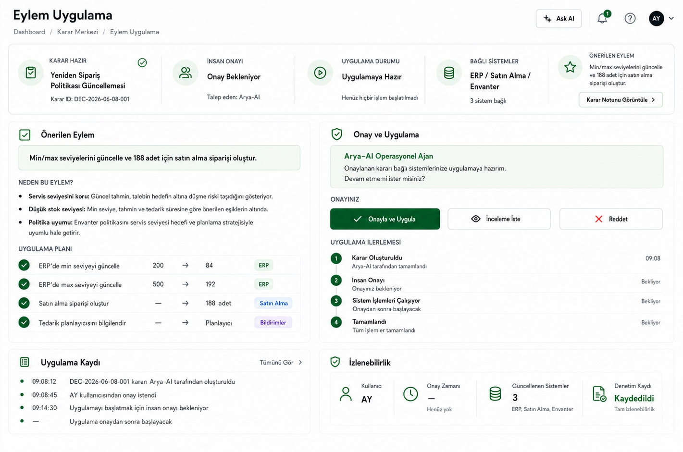Click the Reddet button
Viewport: 683px width, 452px height.
[x=611, y=219]
